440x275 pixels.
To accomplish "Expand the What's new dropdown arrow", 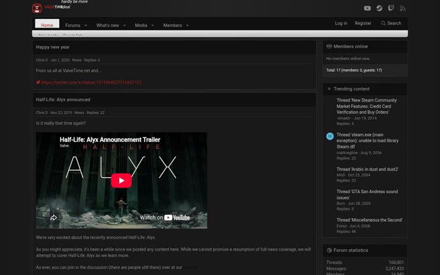I will coord(124,26).
